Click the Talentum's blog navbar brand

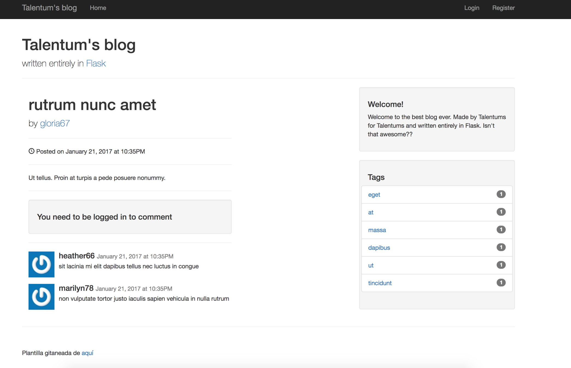click(49, 8)
